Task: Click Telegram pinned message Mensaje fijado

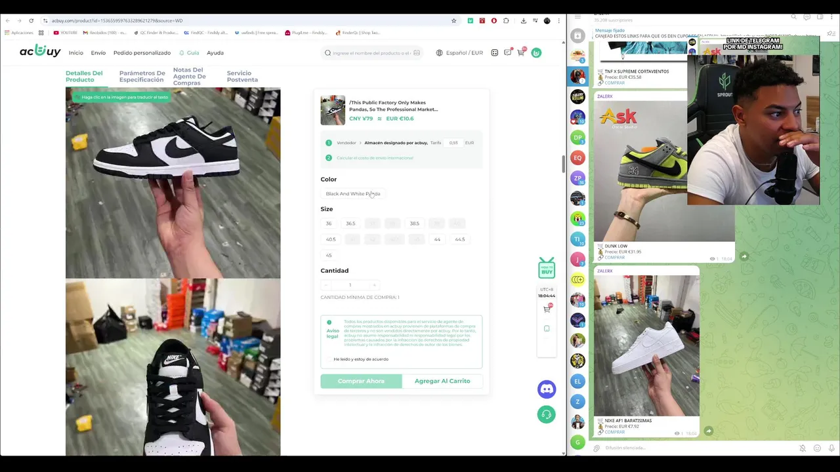Action: click(705, 33)
